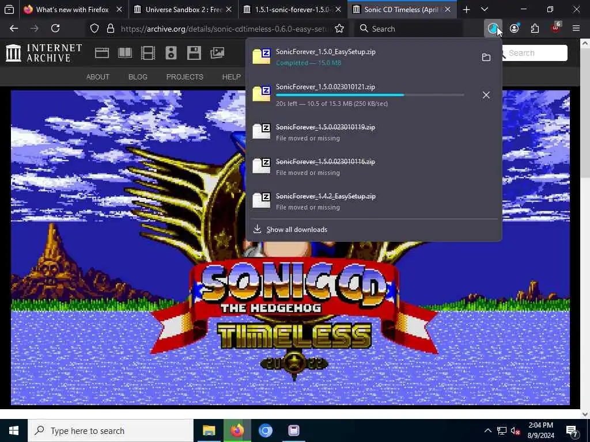The height and width of the screenshot is (442, 590).
Task: Open the muted volume tray icon
Action: [x=516, y=430]
